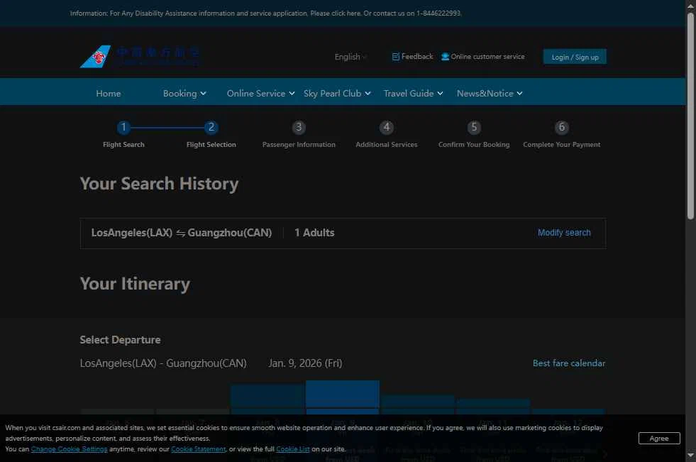
Task: Go to the Home menu item
Action: (109, 93)
